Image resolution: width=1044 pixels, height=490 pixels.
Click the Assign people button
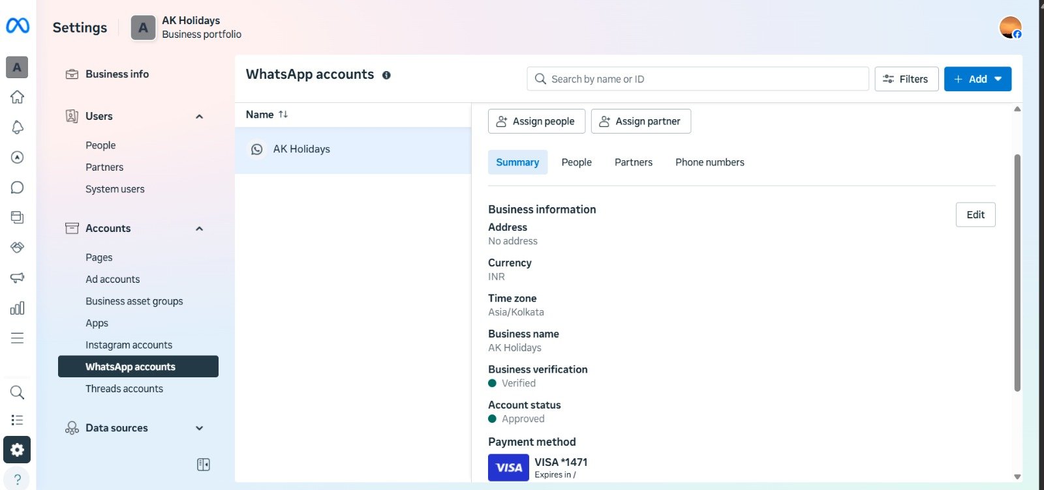536,121
